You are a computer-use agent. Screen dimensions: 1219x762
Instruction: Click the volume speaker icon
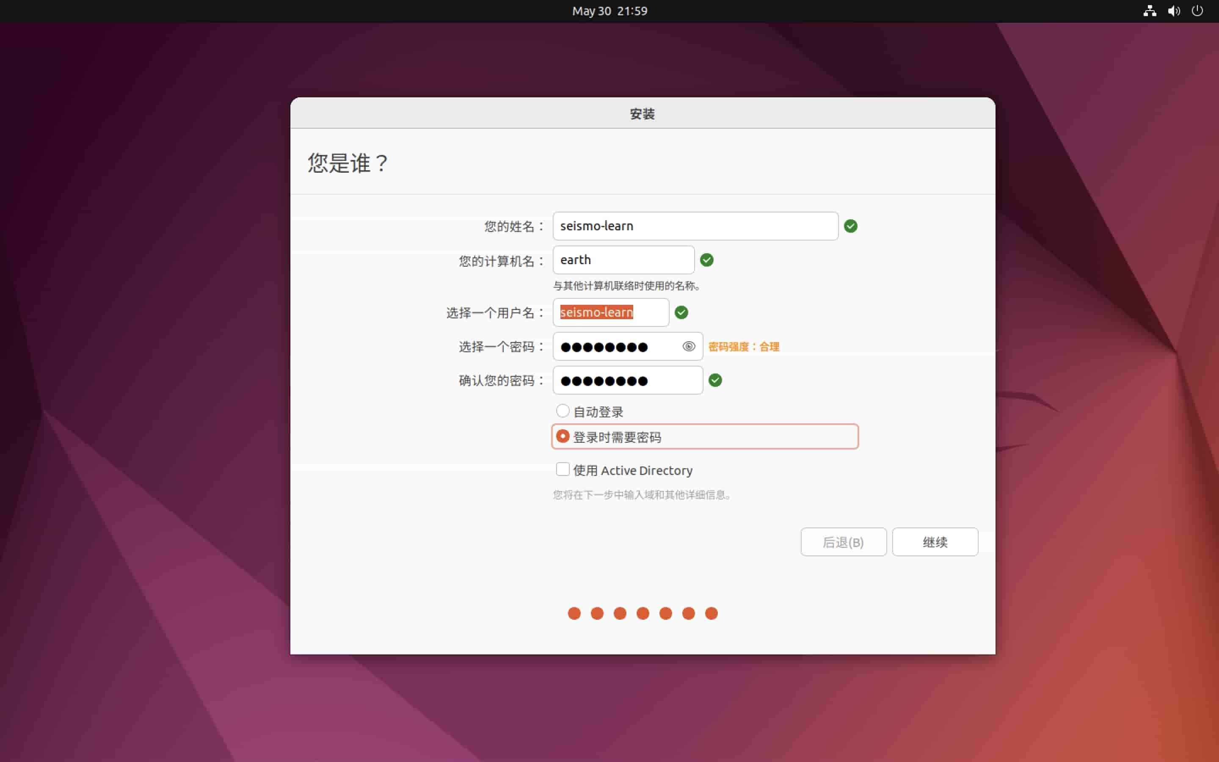[1174, 11]
